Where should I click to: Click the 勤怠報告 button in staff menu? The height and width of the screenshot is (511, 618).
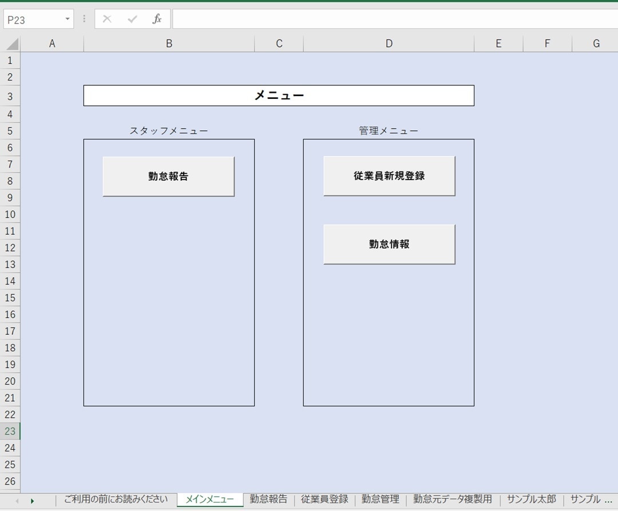pos(169,177)
